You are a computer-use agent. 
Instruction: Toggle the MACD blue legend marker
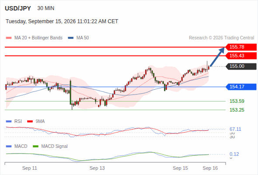(x=9, y=147)
